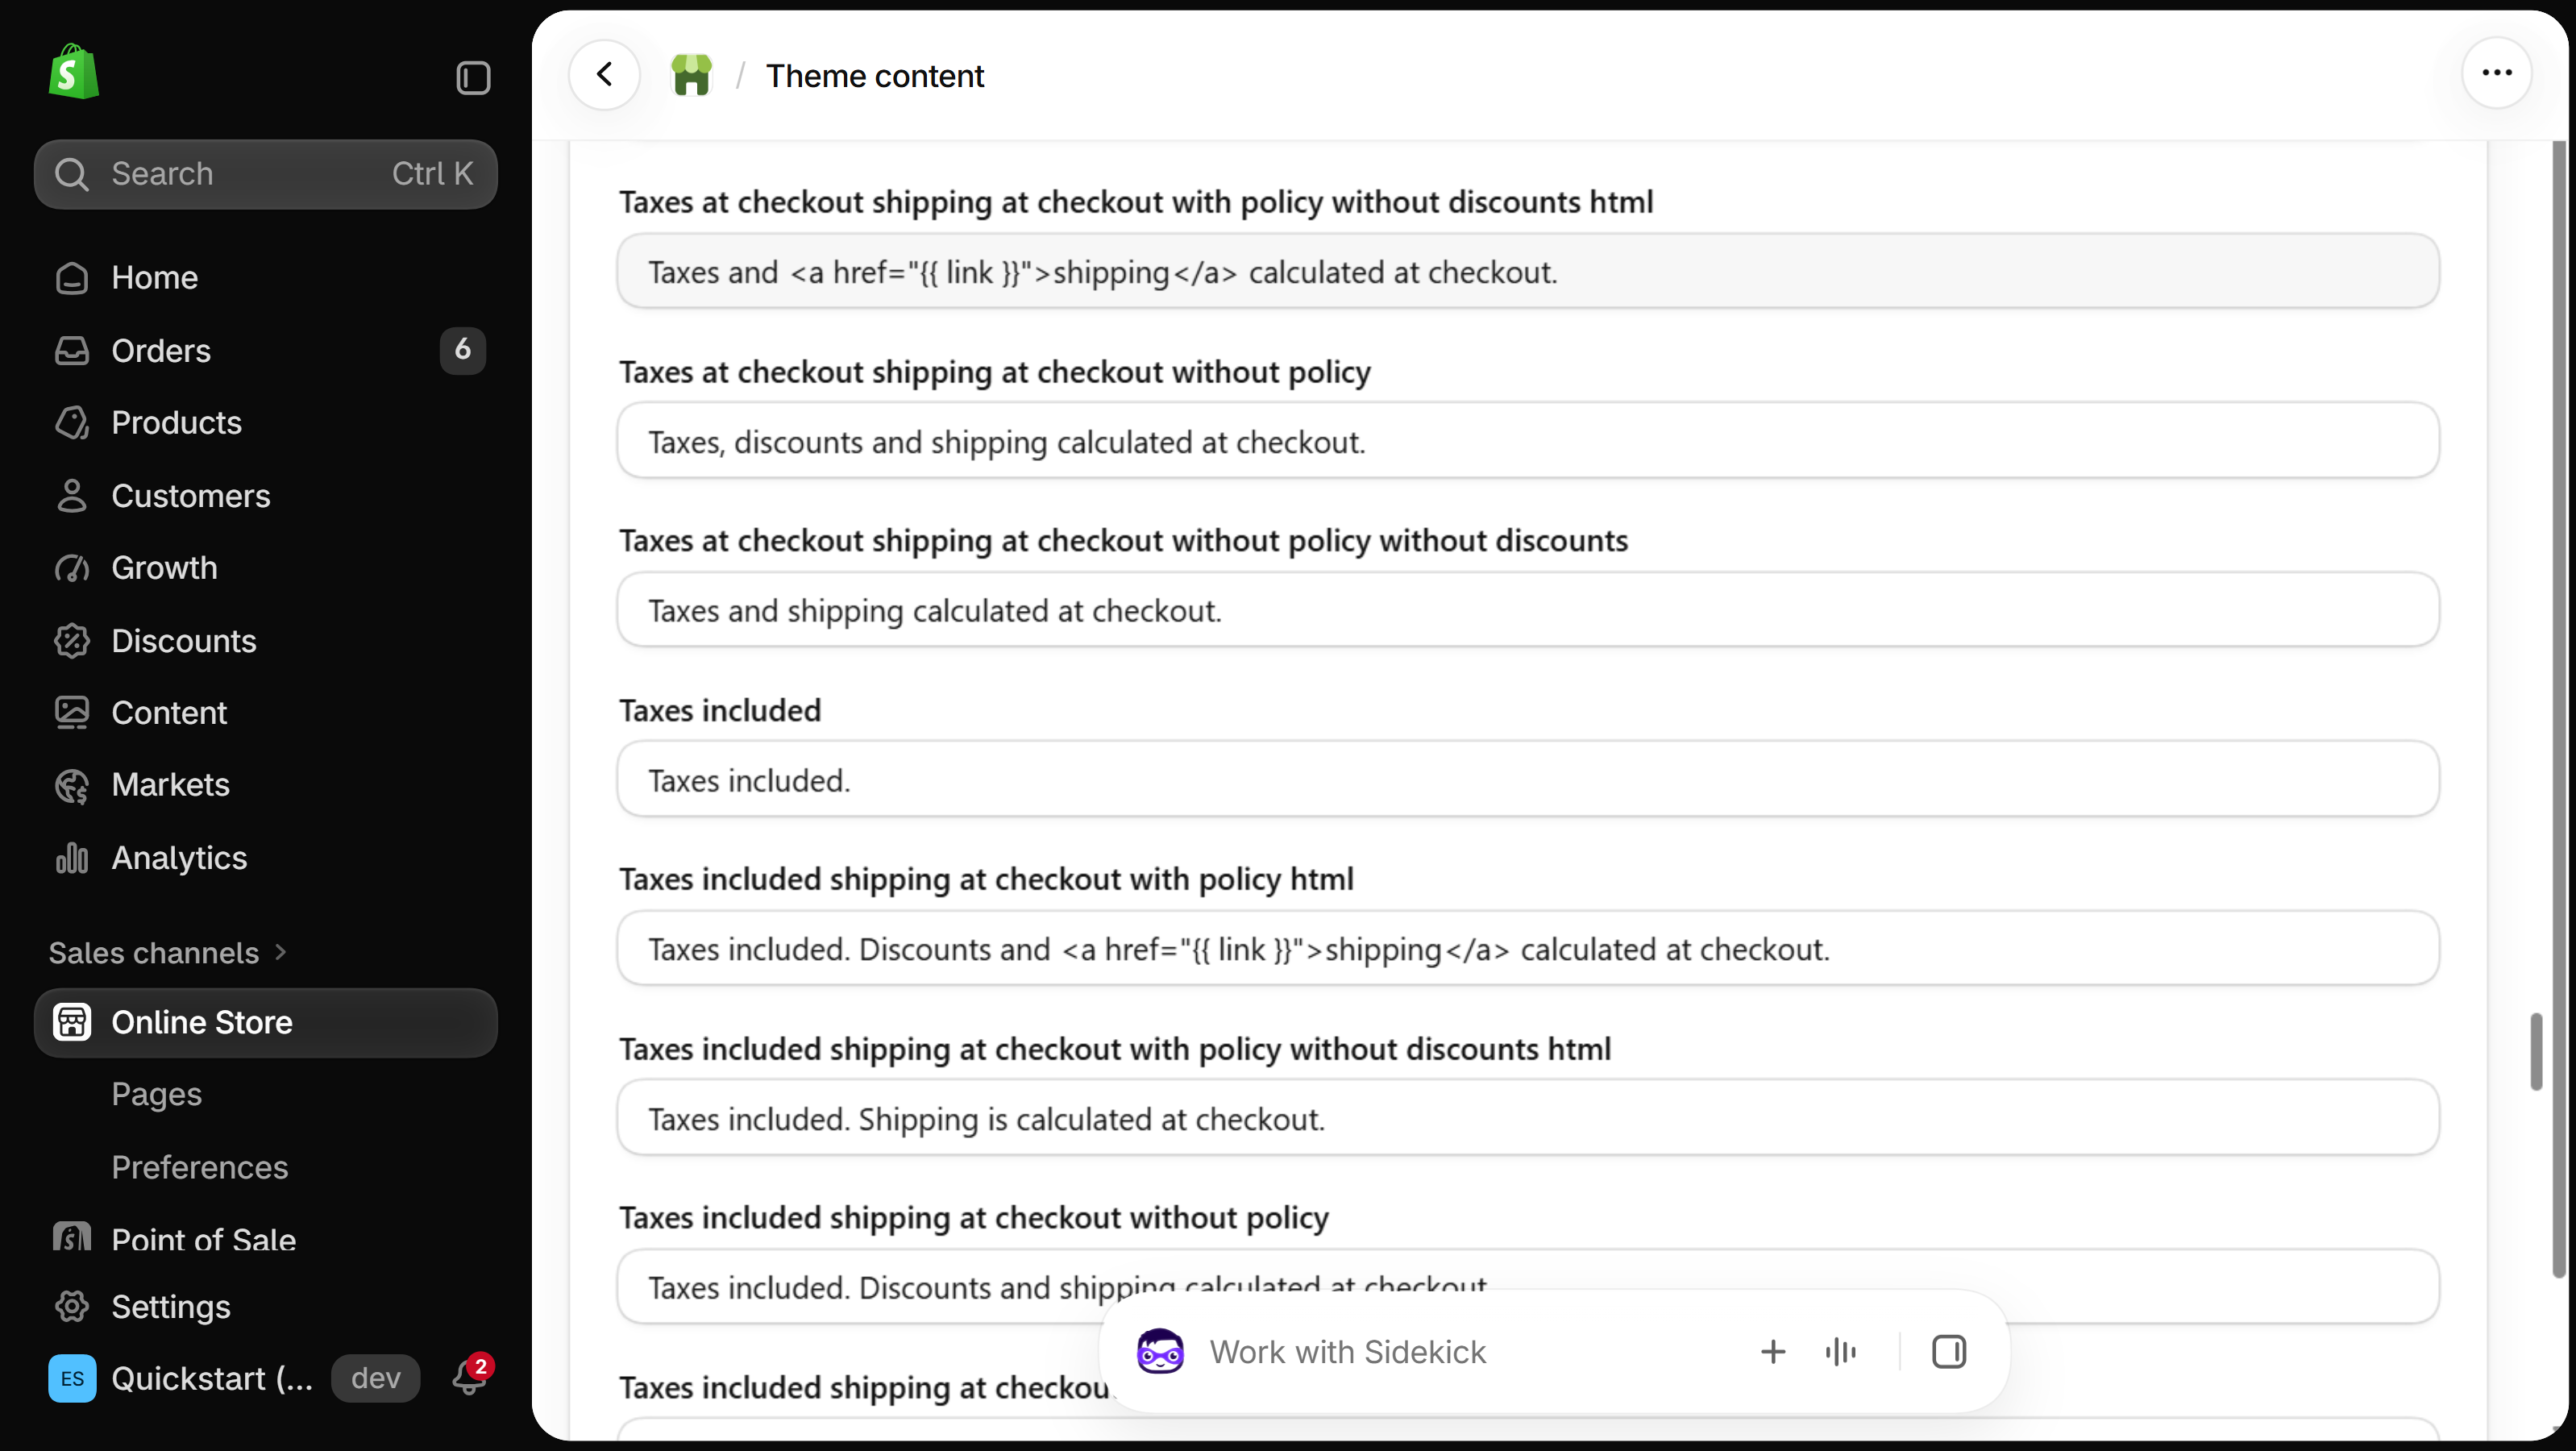Open Markets in the sidebar
The width and height of the screenshot is (2576, 1451).
[266, 785]
